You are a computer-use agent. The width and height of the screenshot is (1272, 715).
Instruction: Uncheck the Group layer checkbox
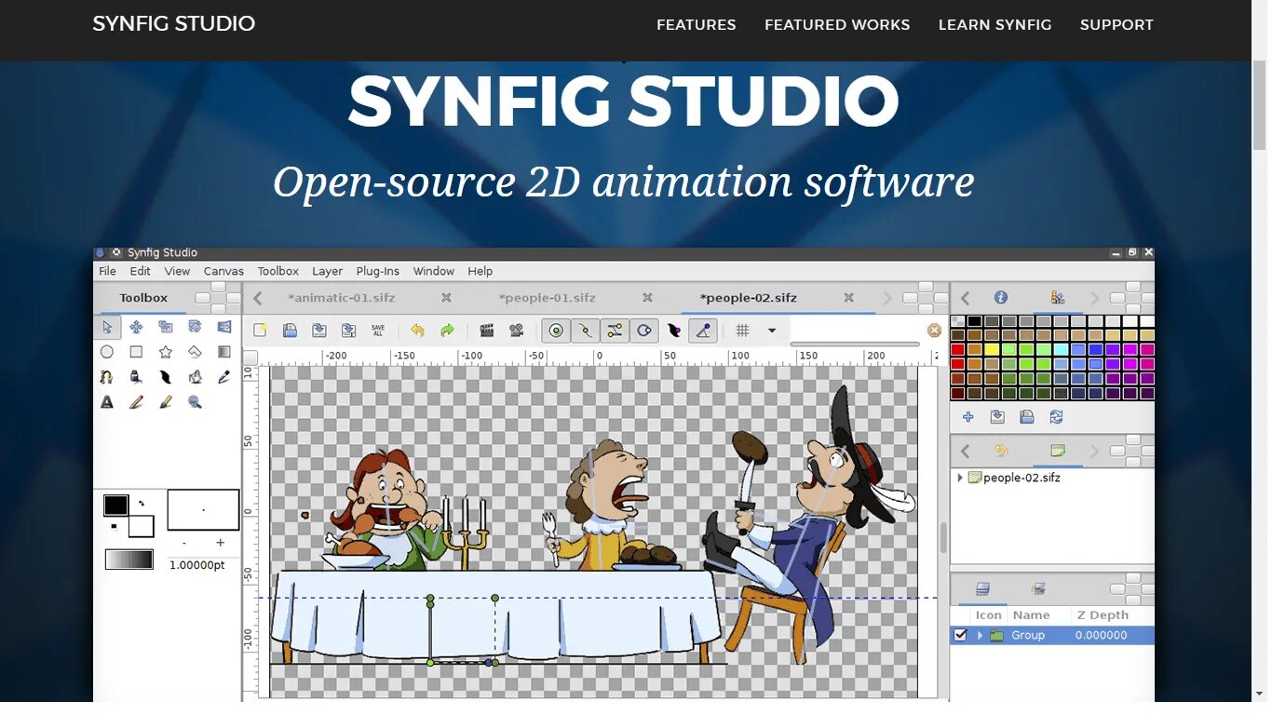[960, 635]
